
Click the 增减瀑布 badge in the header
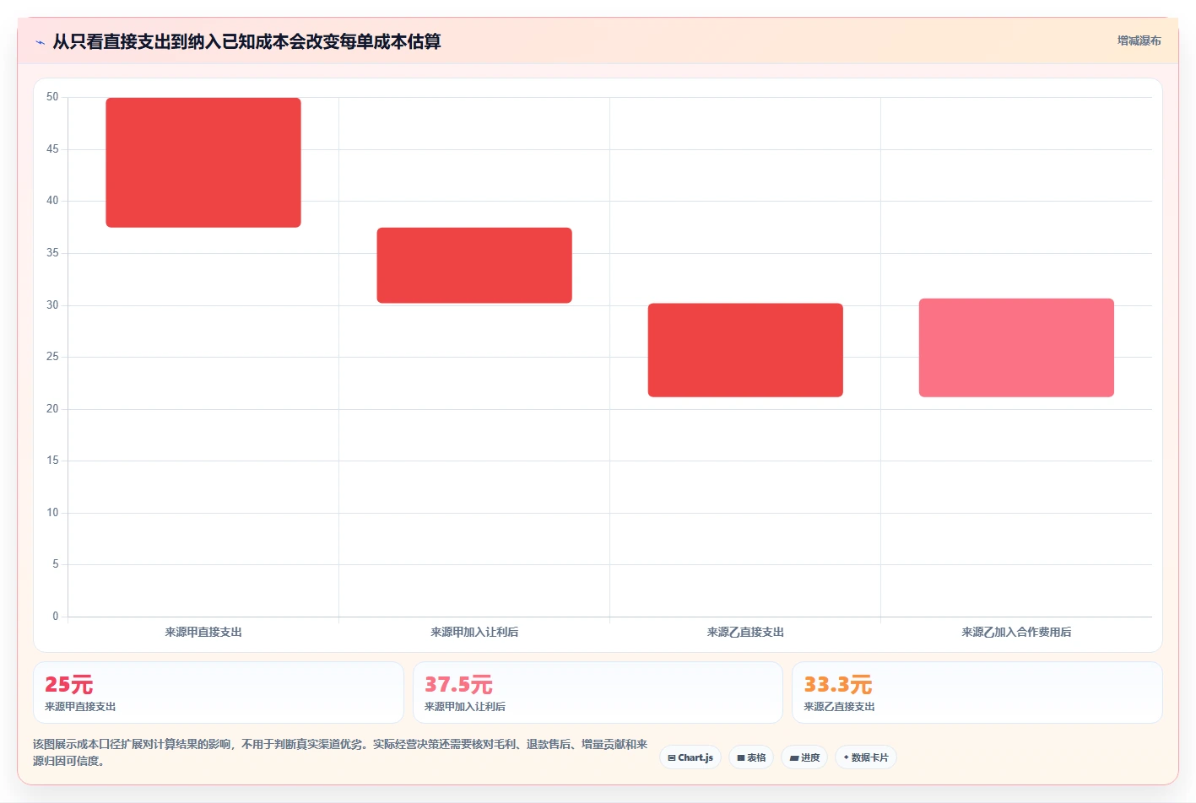1139,40
